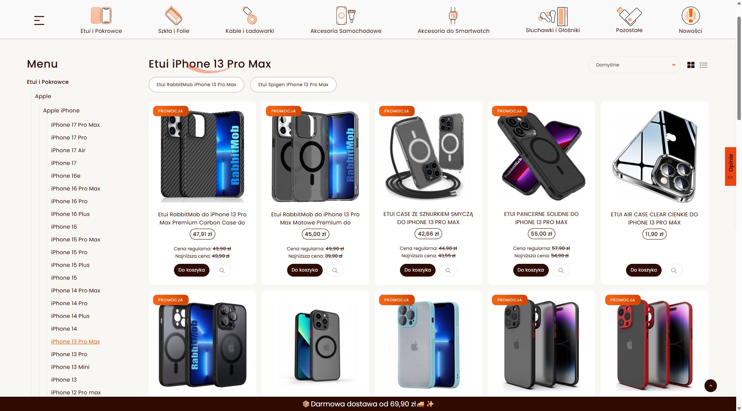742x411 pixels.
Task: Open the hamburger menu icon
Action: tap(39, 20)
